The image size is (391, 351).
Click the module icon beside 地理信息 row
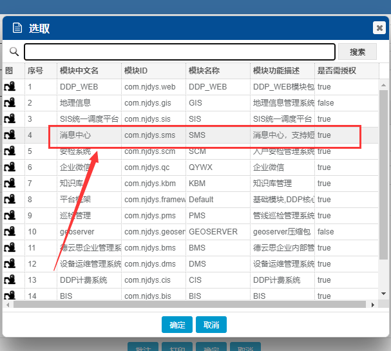point(10,103)
